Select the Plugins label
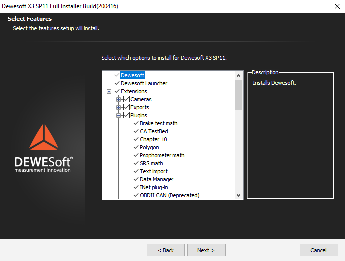 (139, 115)
